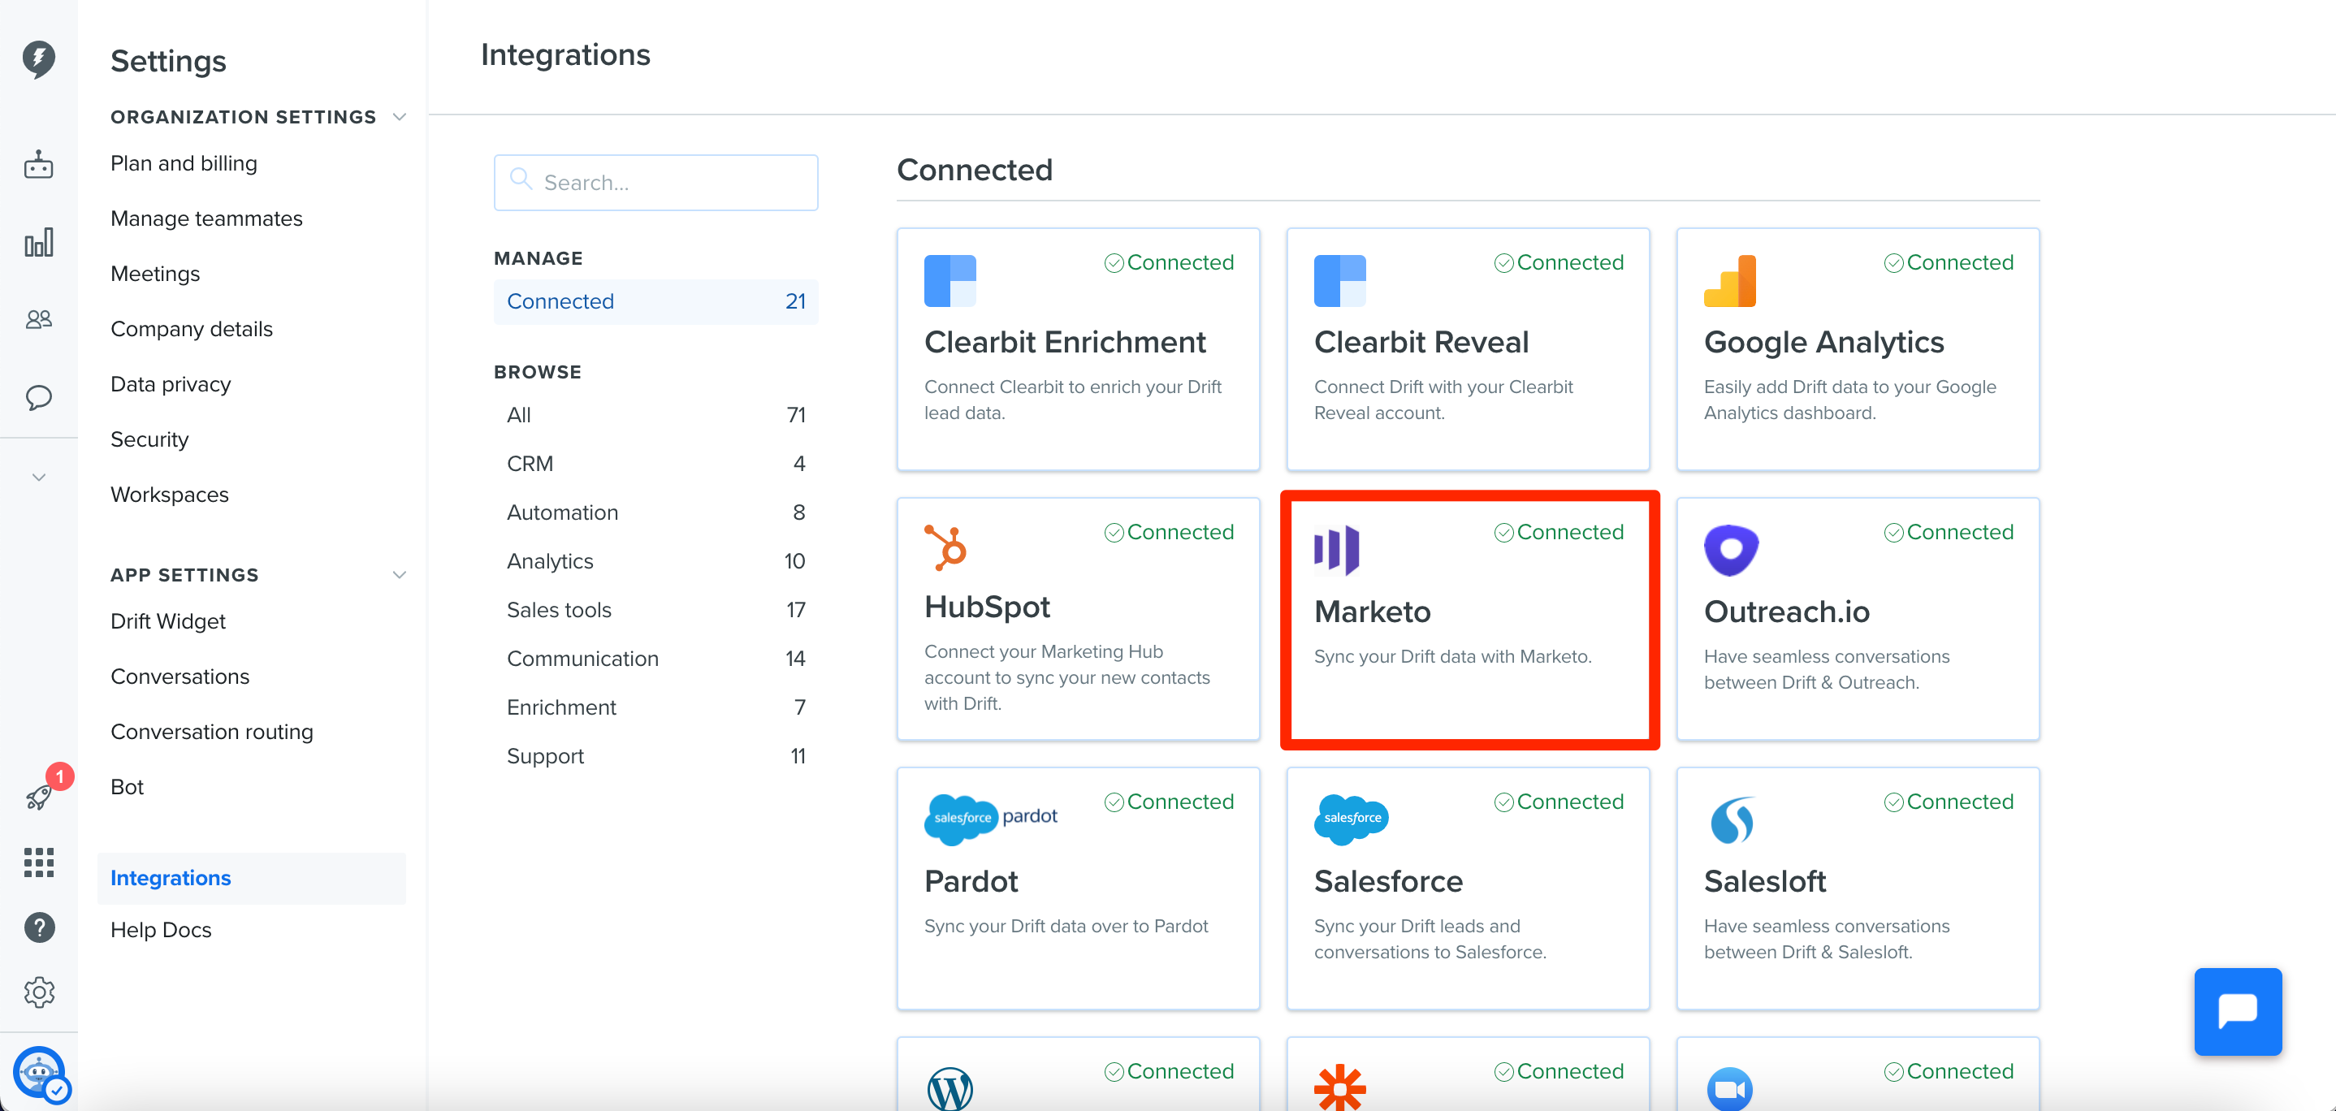Open Data privacy settings
This screenshot has height=1111, width=2336.
(x=171, y=384)
